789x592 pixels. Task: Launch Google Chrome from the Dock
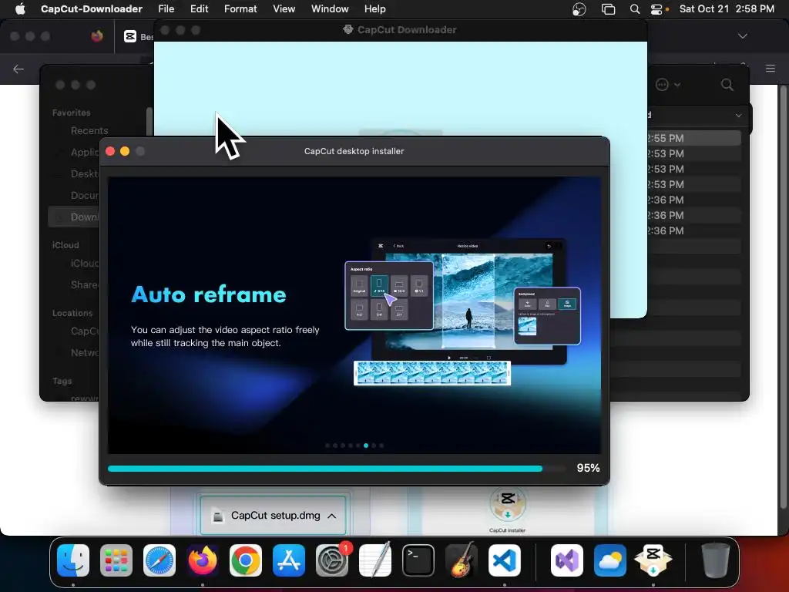click(x=246, y=560)
